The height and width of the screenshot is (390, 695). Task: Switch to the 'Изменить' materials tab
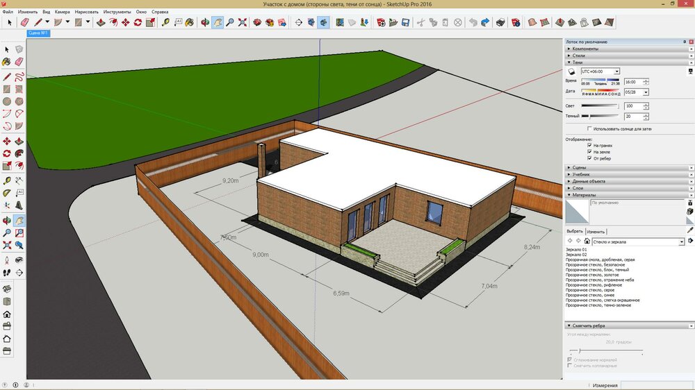point(596,231)
